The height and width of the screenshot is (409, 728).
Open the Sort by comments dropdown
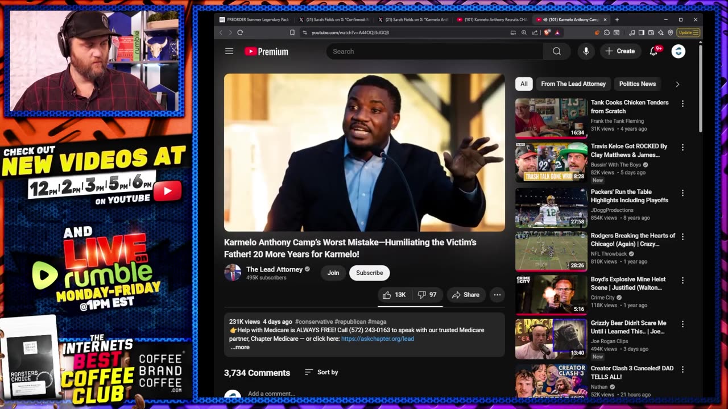pyautogui.click(x=321, y=372)
